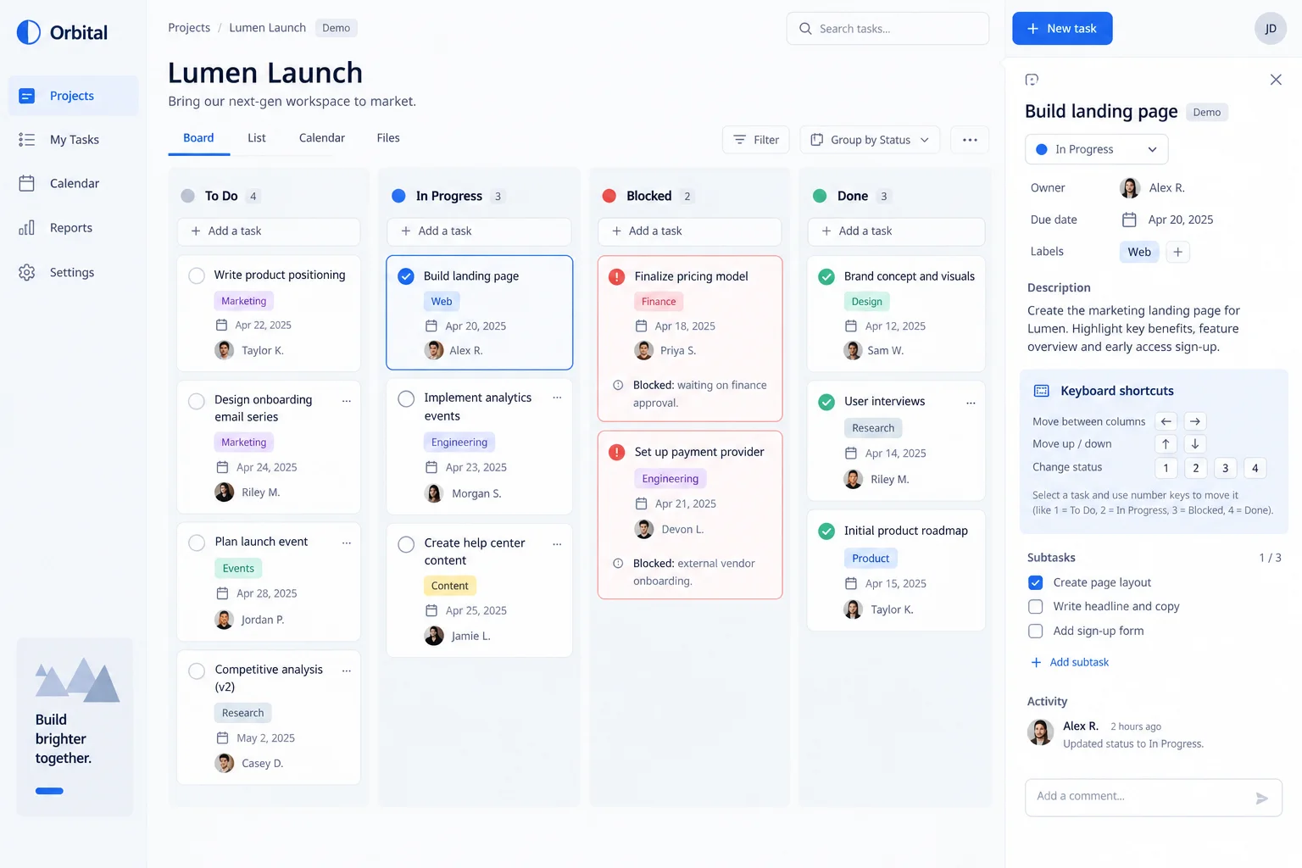Close the task detail panel
Screen dimensions: 1302x868
coord(1276,80)
